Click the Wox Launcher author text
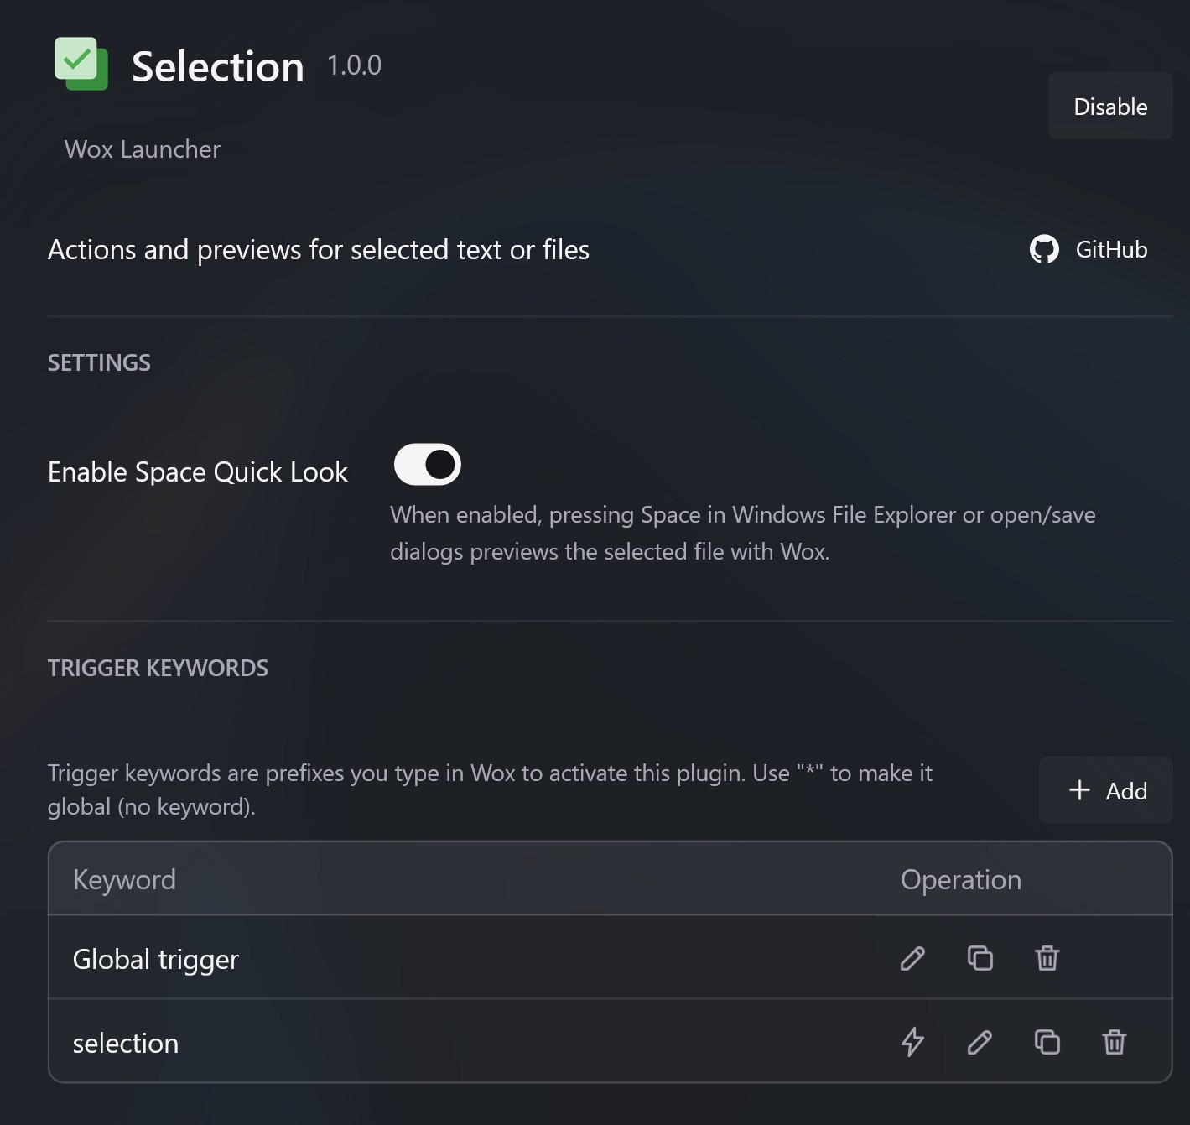Screen dimensions: 1190x1125 point(143,149)
